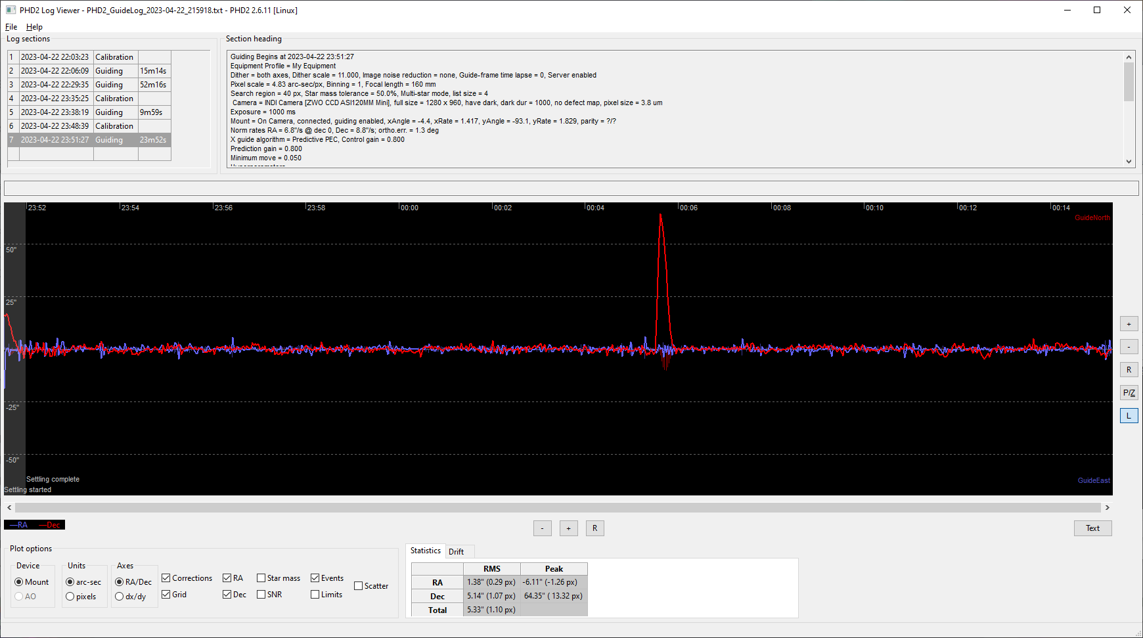Select Calibration section at 23:48:39
Image resolution: width=1143 pixels, height=638 pixels.
pos(89,126)
